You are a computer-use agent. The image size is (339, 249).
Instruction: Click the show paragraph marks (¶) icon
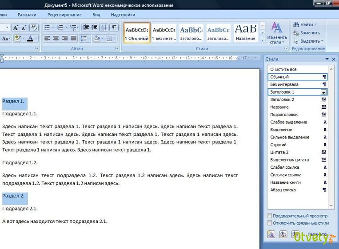tap(114, 28)
